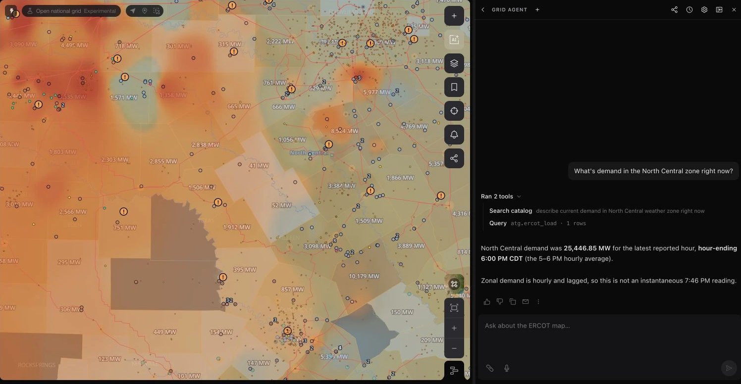741x384 pixels.
Task: Open Grid Agent chat history
Action: coord(689,10)
